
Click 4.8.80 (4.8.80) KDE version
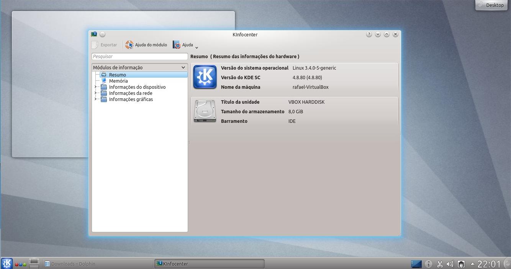click(307, 77)
